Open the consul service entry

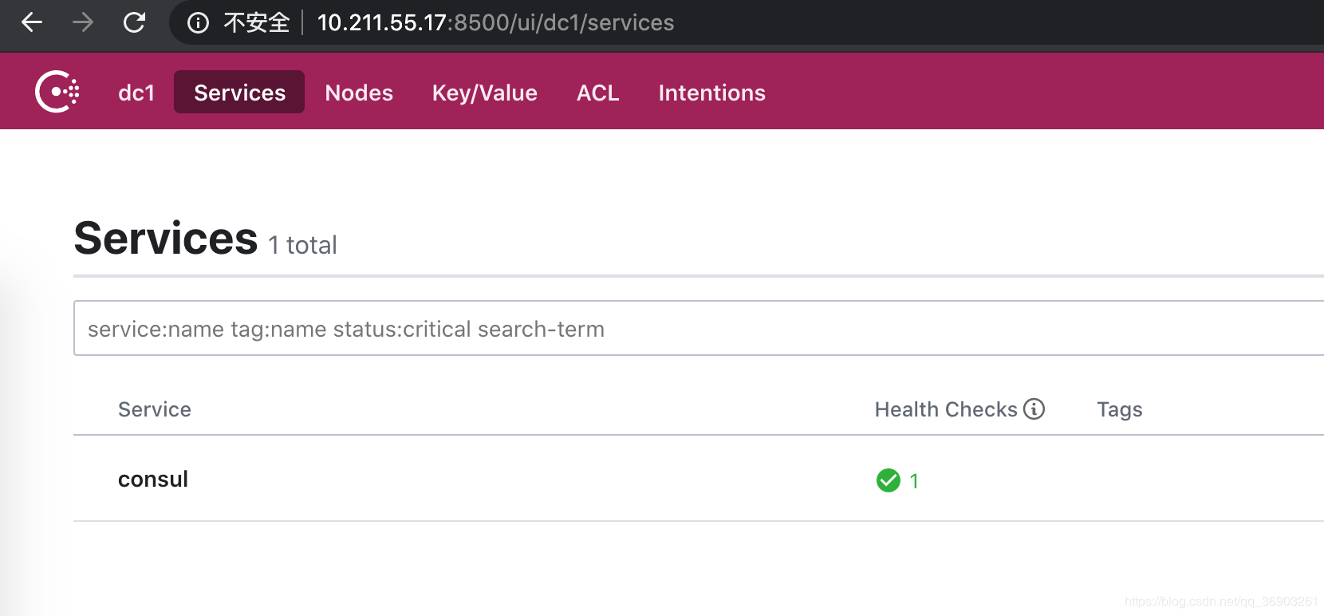click(x=153, y=479)
